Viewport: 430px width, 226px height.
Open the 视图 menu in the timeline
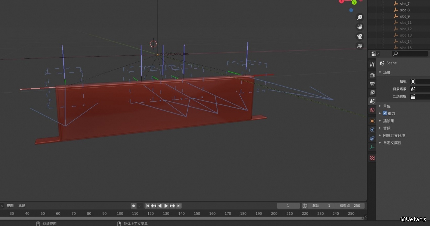[10, 206]
